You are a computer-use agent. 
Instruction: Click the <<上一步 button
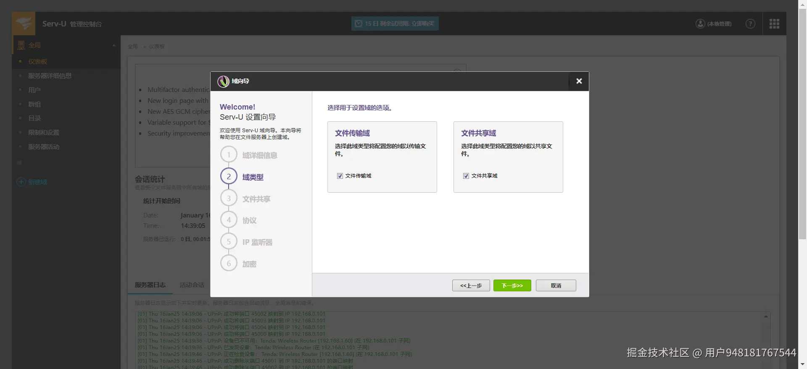point(471,285)
